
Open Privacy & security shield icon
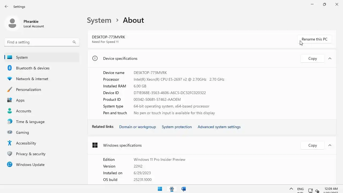pos(10,154)
